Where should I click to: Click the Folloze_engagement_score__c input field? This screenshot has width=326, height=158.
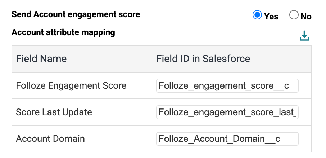point(227,85)
